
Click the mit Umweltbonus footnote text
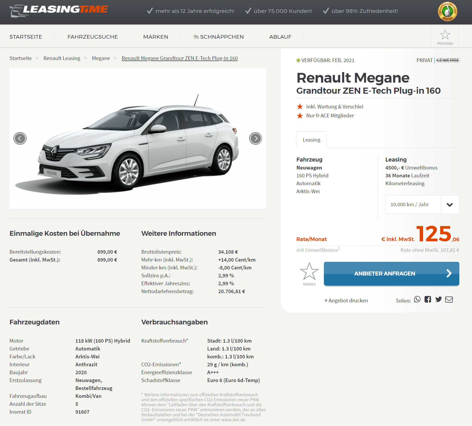pyautogui.click(x=318, y=250)
